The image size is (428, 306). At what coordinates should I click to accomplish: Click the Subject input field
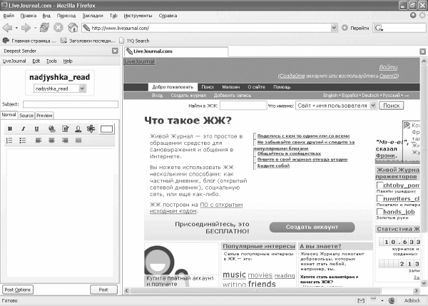[71, 104]
